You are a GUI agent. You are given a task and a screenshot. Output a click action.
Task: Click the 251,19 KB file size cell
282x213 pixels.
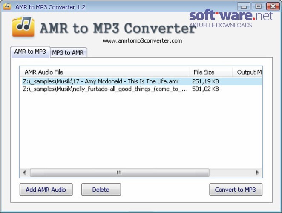[205, 81]
